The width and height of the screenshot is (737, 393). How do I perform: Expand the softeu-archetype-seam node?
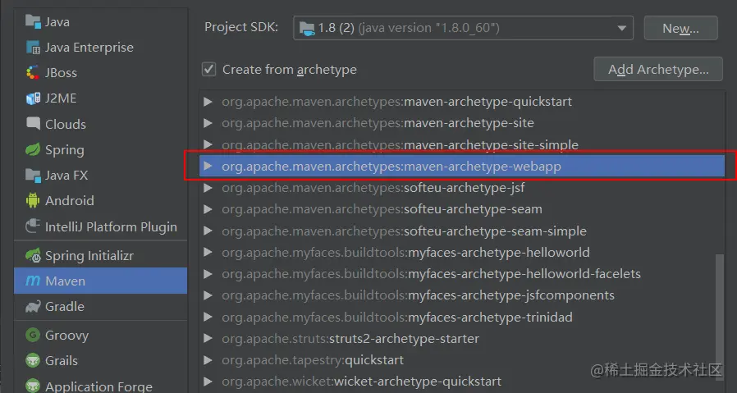(x=208, y=209)
